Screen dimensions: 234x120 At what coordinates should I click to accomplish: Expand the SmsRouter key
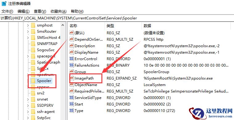tap(28, 31)
